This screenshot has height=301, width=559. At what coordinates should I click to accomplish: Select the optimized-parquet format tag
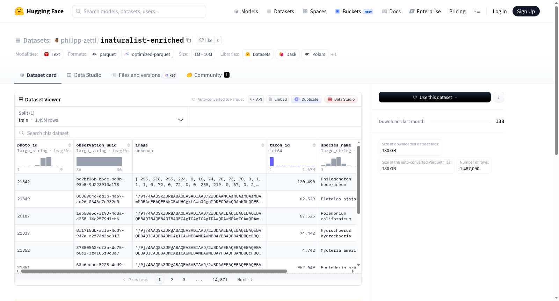(x=147, y=54)
